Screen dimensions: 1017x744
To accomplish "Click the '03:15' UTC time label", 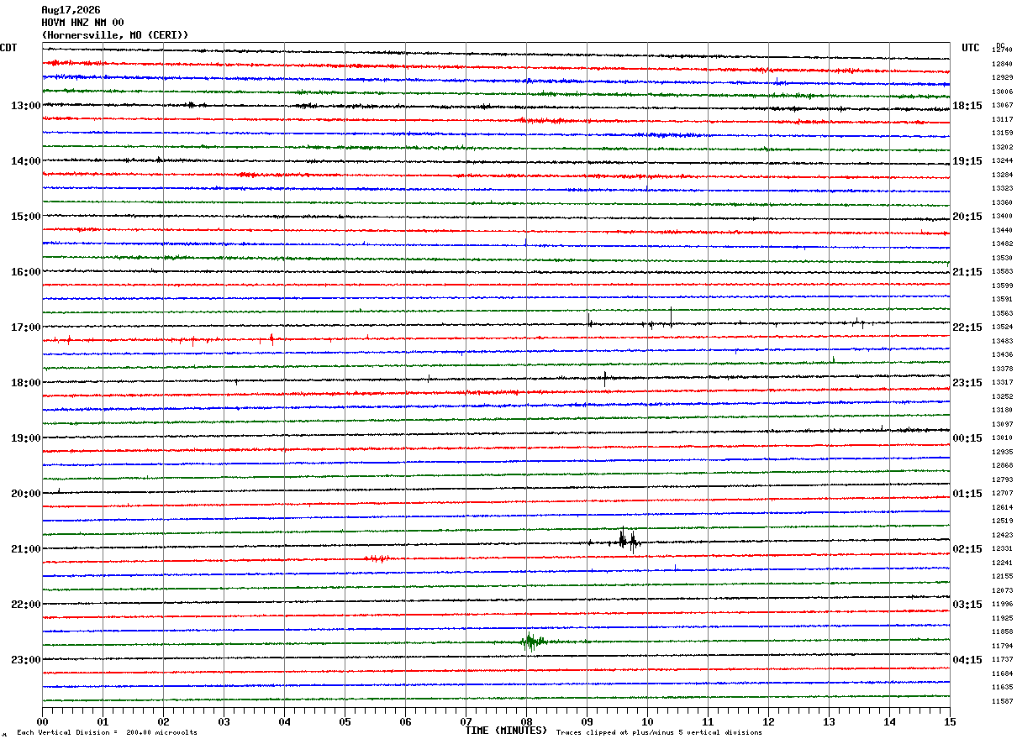I will [x=967, y=605].
